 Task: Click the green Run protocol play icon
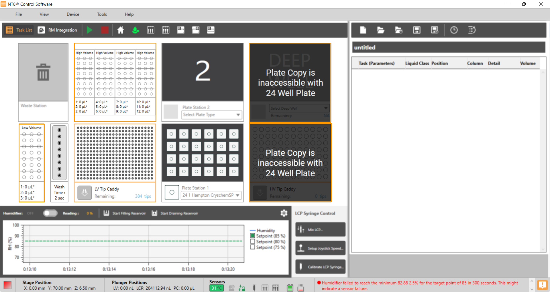point(90,30)
